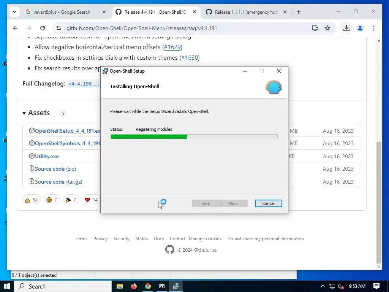The width and height of the screenshot is (389, 292).
Task: Click the Chrome back arrow
Action: [15, 28]
